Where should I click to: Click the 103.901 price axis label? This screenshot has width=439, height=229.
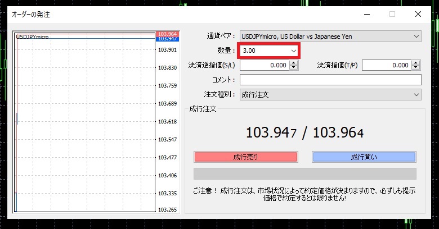coord(167,50)
